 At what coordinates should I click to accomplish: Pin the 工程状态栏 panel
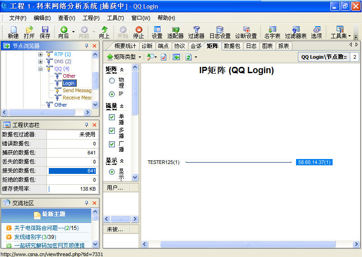pos(87,125)
